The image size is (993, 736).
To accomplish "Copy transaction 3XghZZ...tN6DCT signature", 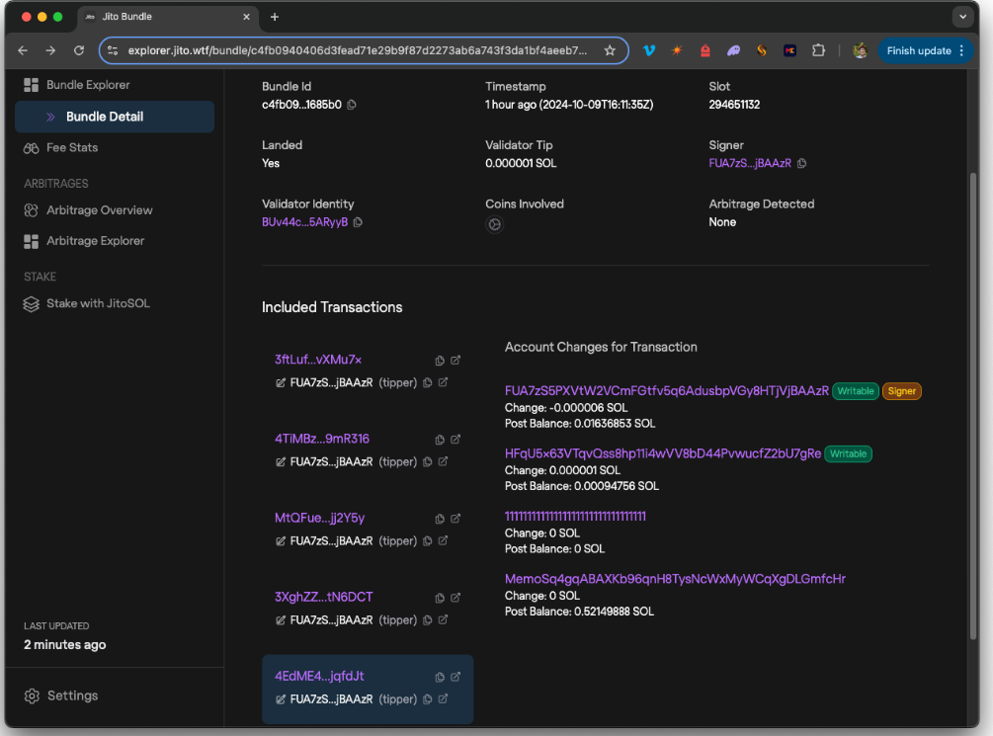I will click(x=440, y=598).
